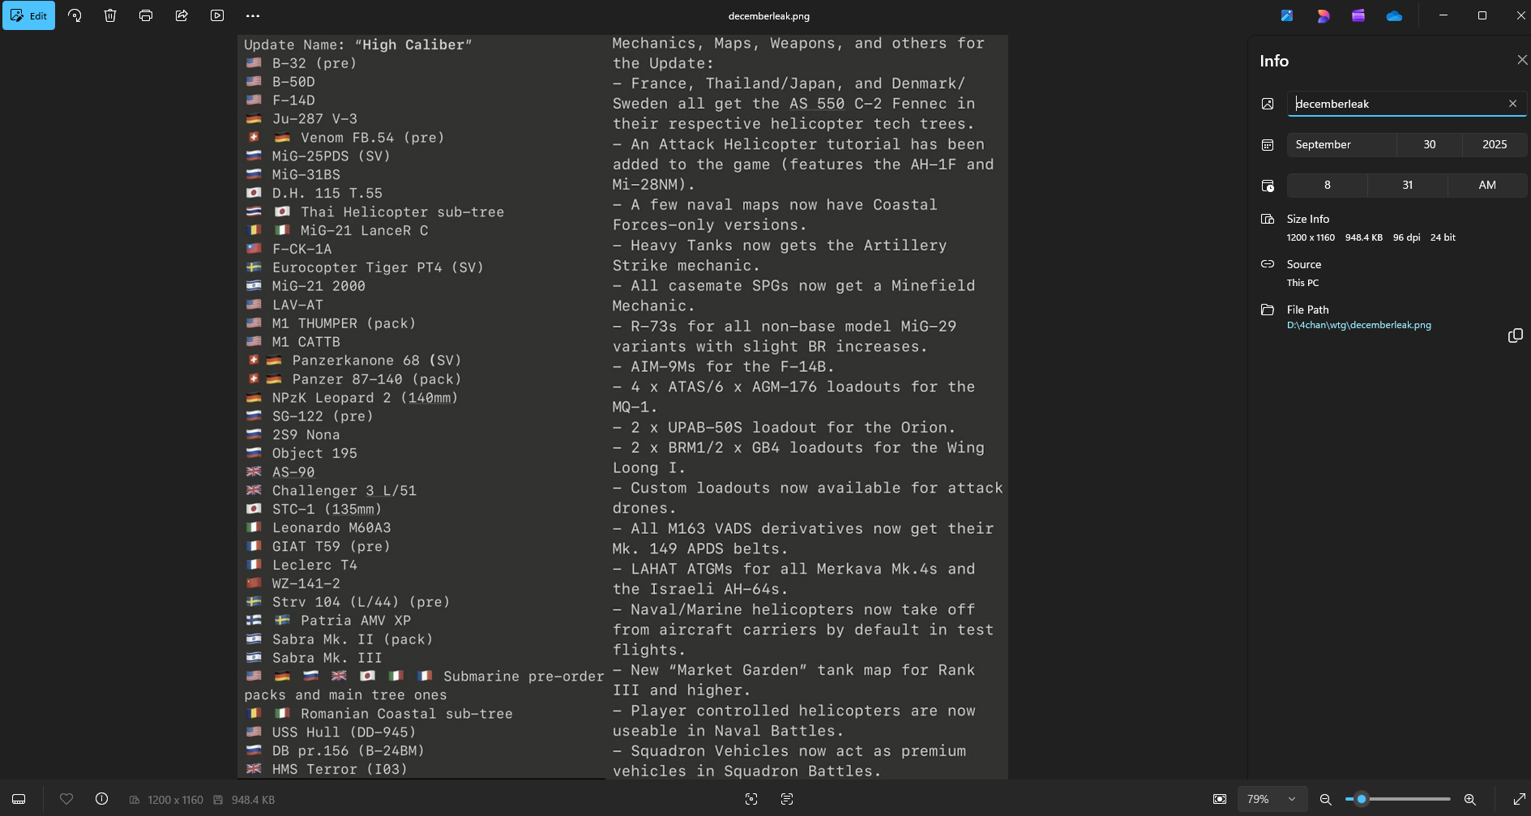Click the This PC source text

pyautogui.click(x=1302, y=283)
